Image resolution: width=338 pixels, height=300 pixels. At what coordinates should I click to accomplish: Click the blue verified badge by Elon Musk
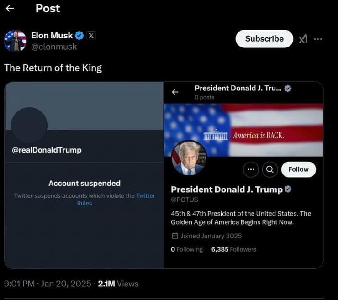pyautogui.click(x=79, y=35)
